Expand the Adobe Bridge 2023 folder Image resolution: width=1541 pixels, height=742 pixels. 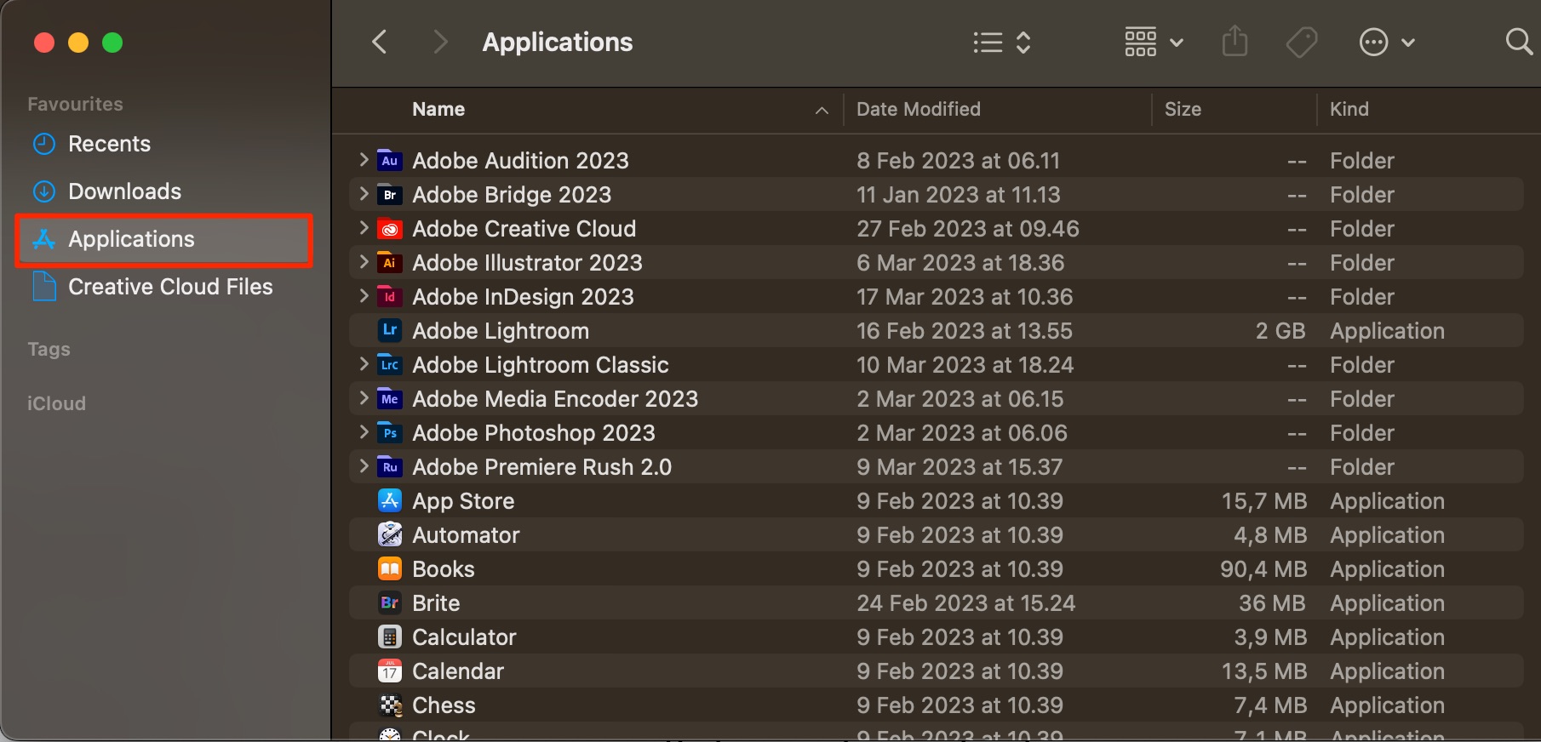tap(364, 193)
